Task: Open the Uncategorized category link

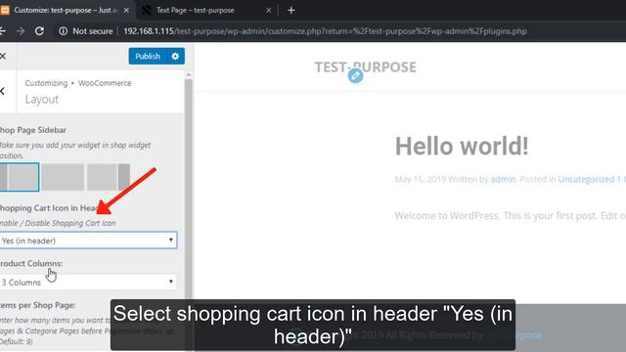Action: (586, 179)
